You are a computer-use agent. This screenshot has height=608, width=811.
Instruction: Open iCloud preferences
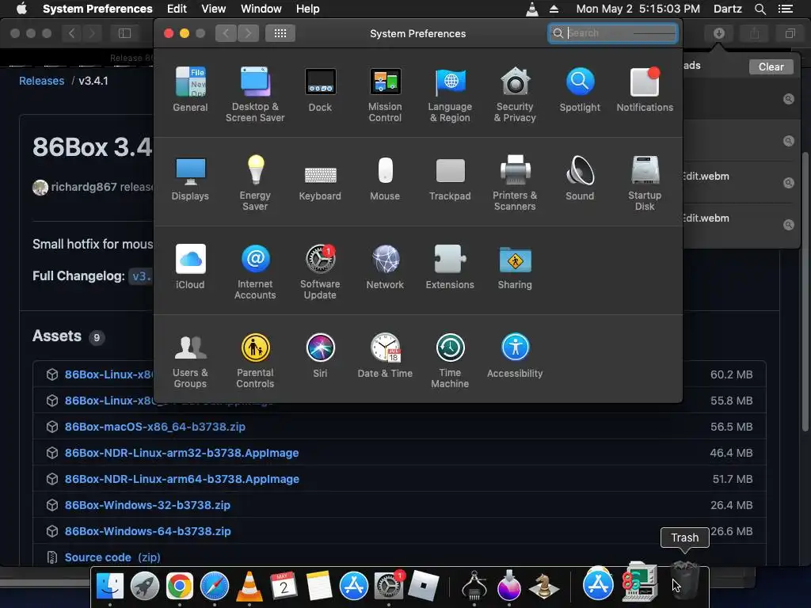point(190,267)
